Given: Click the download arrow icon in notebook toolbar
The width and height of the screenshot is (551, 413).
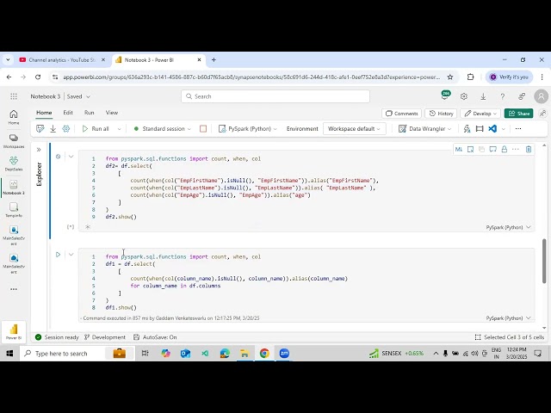Looking at the screenshot, I should (x=53, y=128).
